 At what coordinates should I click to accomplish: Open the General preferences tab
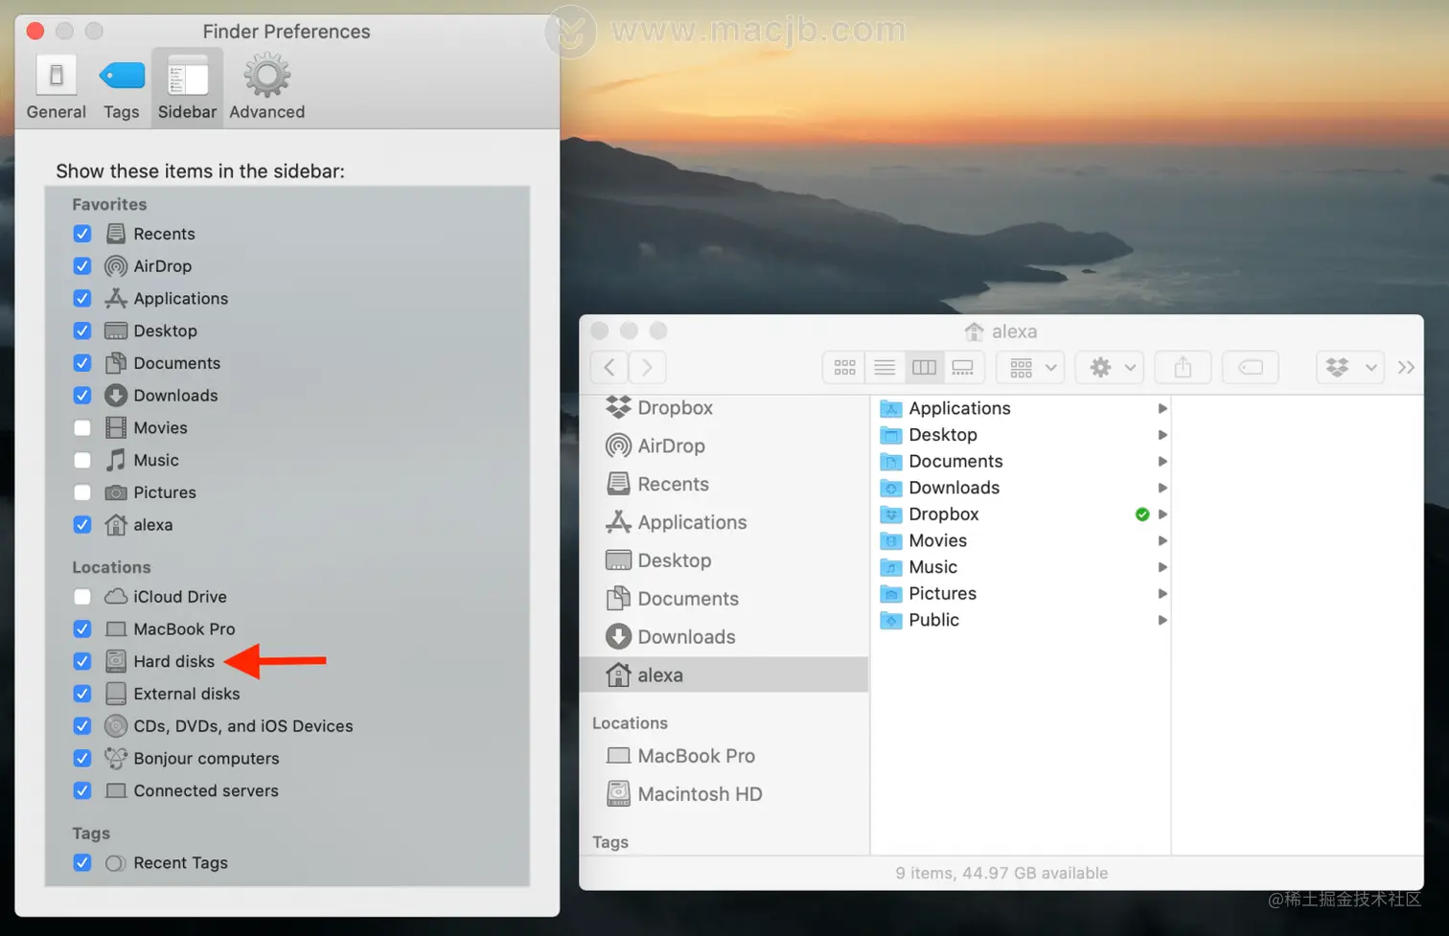56,87
